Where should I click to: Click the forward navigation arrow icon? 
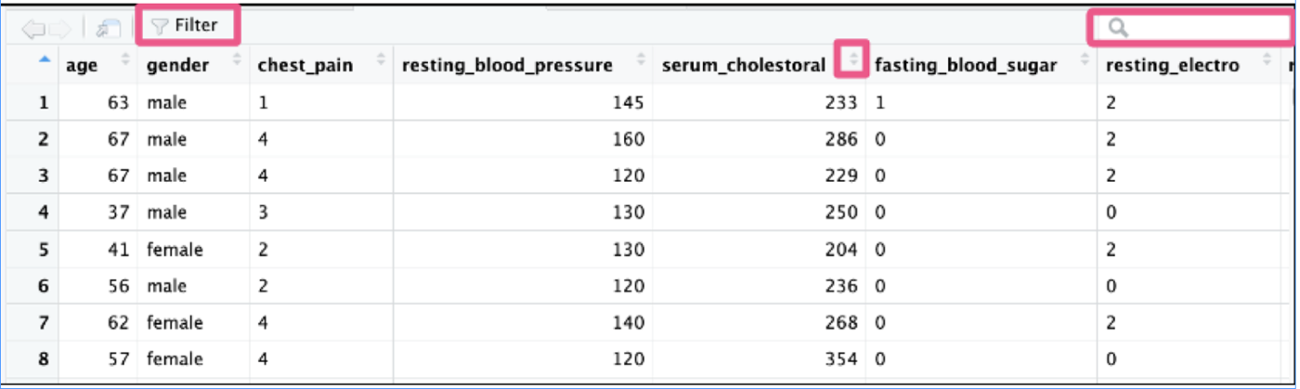59,28
